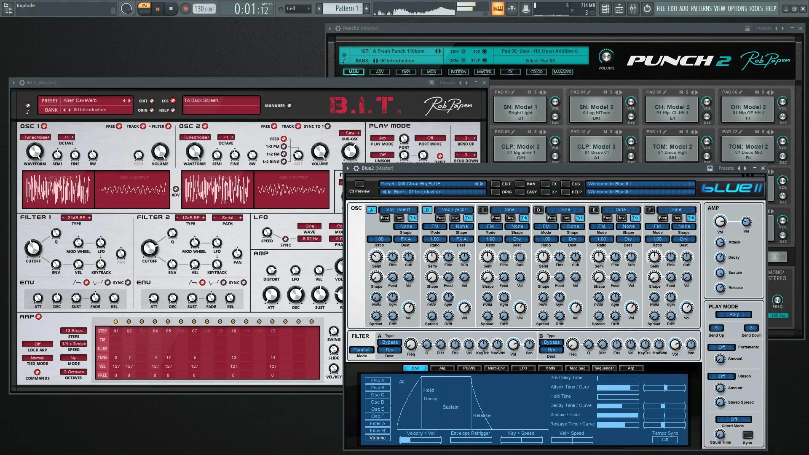Advance Blue II bank with the forward arrow
The image size is (809, 455).
point(388,192)
